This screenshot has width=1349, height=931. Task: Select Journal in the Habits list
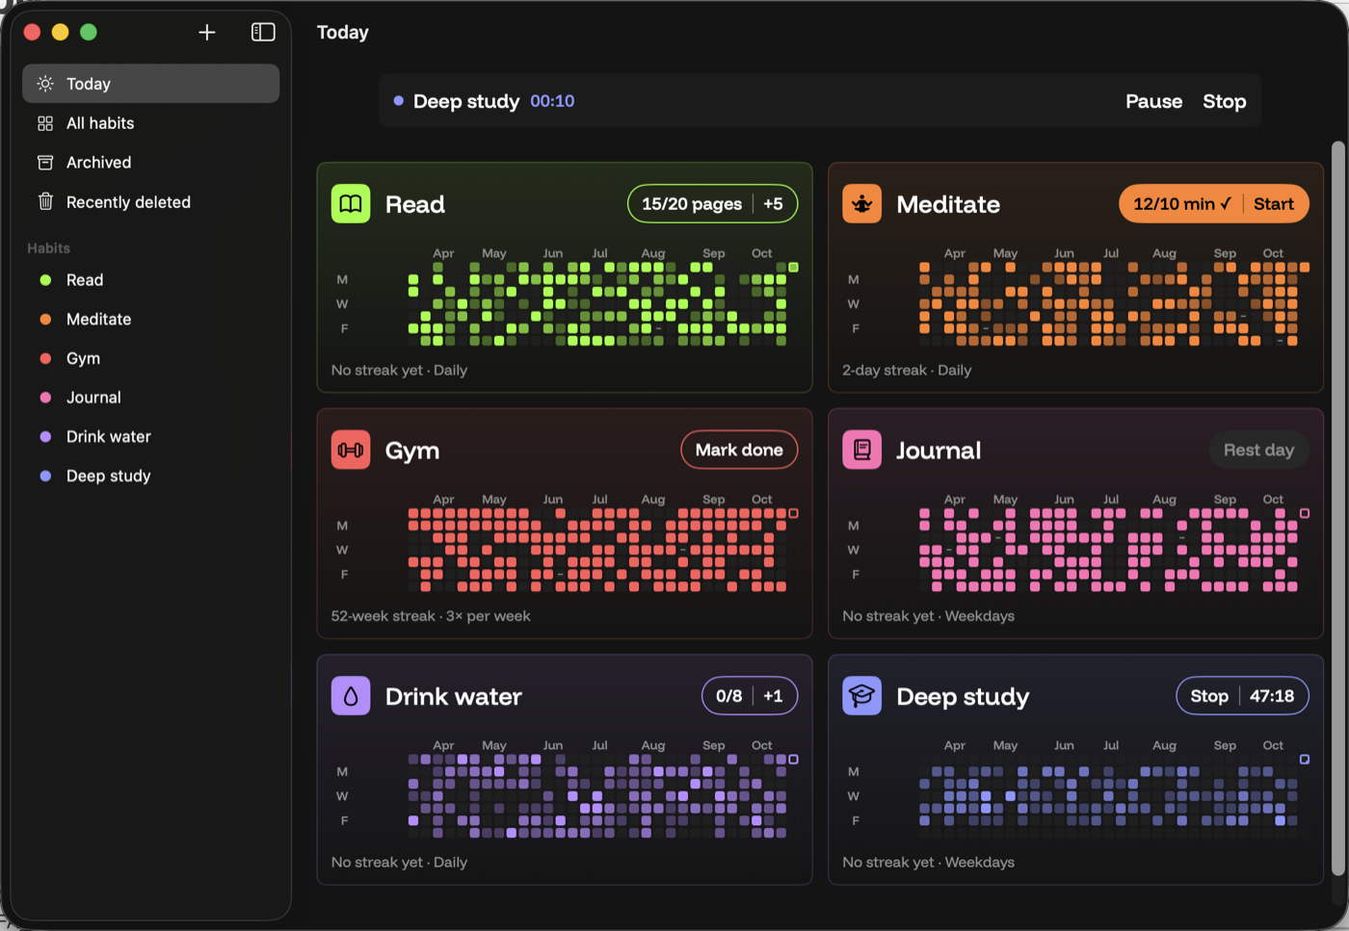click(x=151, y=398)
